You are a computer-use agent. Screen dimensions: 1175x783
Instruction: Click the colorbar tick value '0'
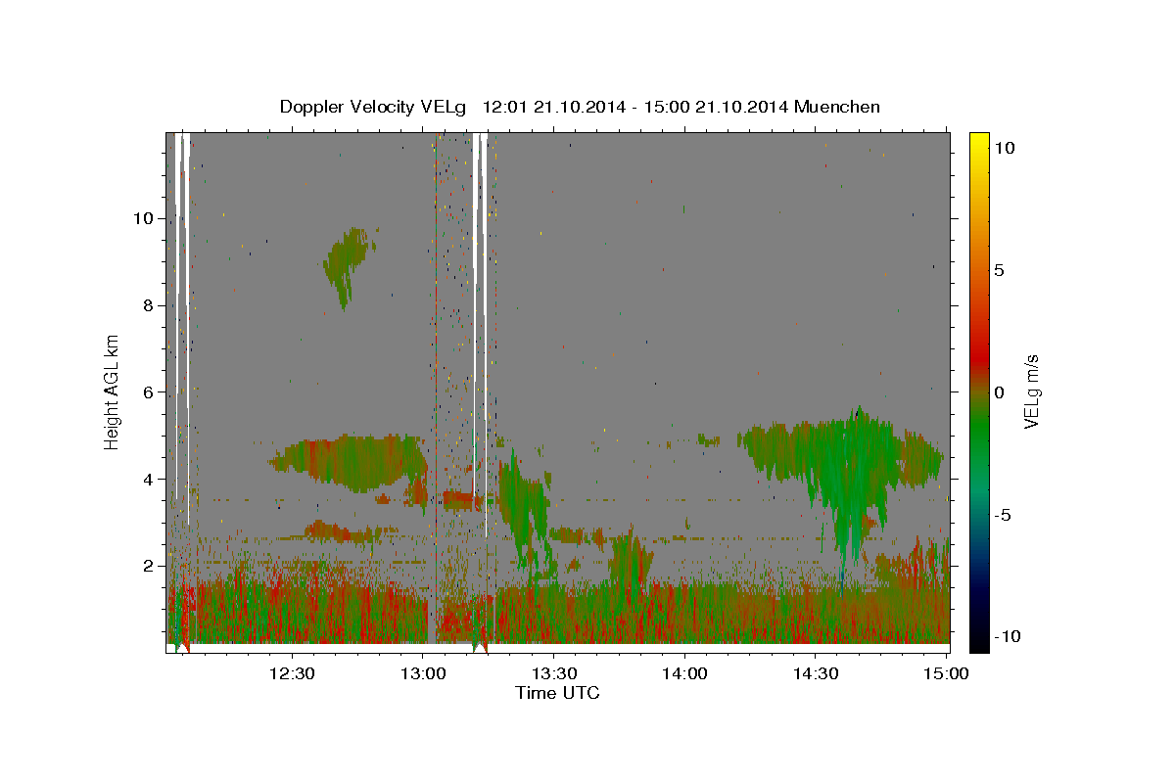click(x=999, y=392)
